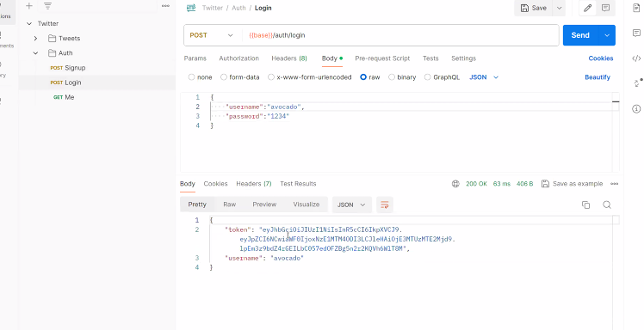Viewport: 644px width, 330px height.
Task: Switch to the Settings tab
Action: 464,58
